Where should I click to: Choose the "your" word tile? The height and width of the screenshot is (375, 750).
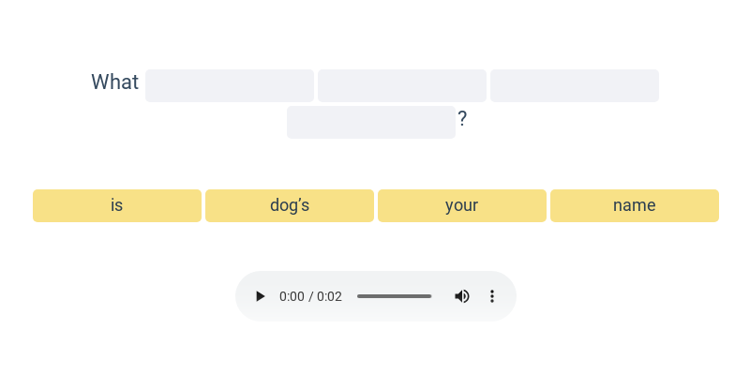[x=462, y=205]
